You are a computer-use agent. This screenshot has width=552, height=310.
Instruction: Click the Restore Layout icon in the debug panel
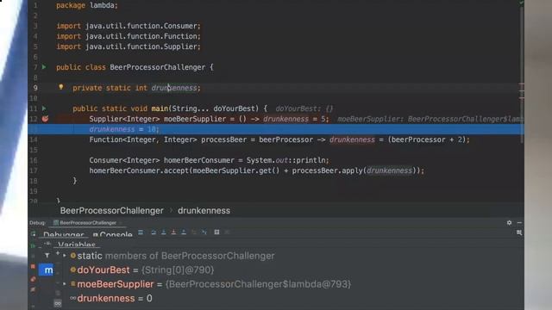[519, 232]
